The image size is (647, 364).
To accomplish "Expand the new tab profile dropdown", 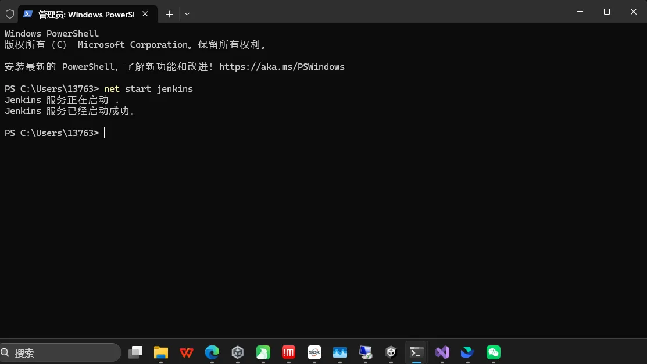I will pyautogui.click(x=187, y=14).
